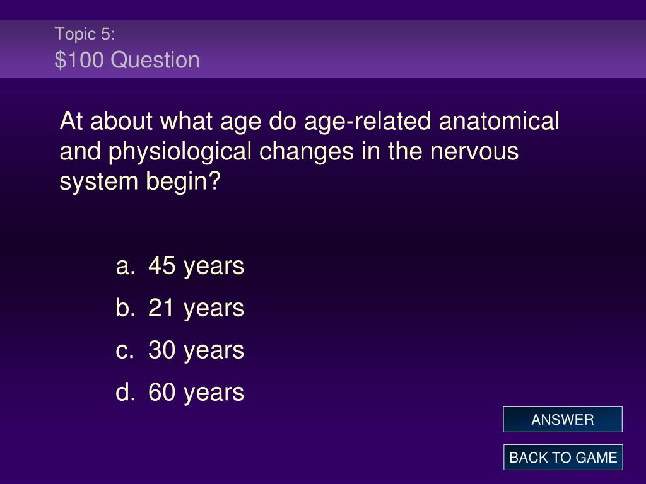
Task: Choose answer option a. 45 years
Action: coord(180,266)
